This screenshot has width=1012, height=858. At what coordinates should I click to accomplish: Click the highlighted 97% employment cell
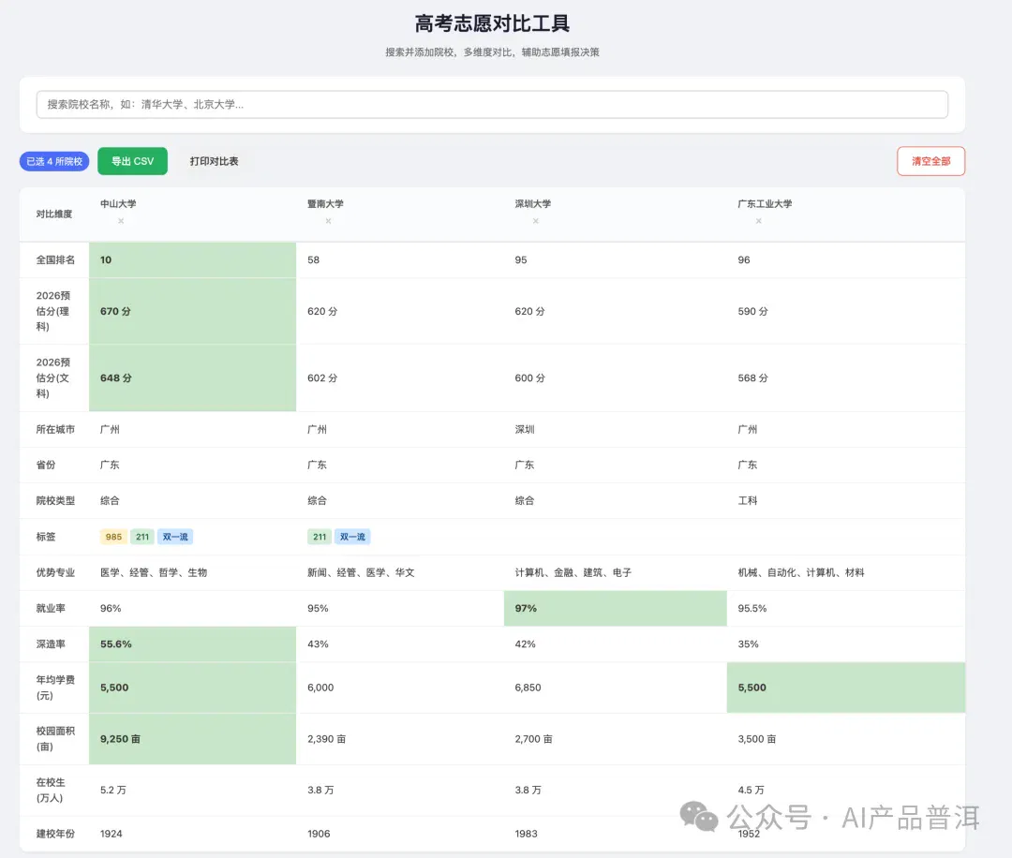(x=615, y=608)
